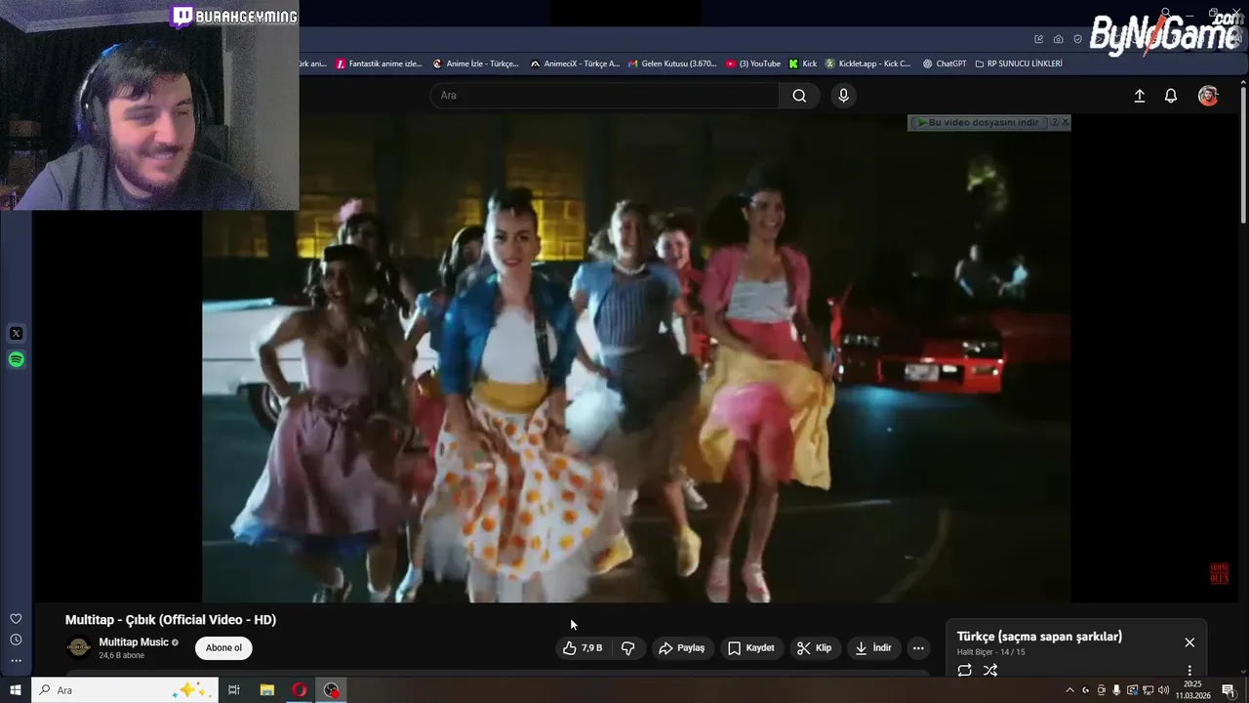Open the upload/create icon in YouTube header
The image size is (1249, 703).
click(x=1139, y=96)
